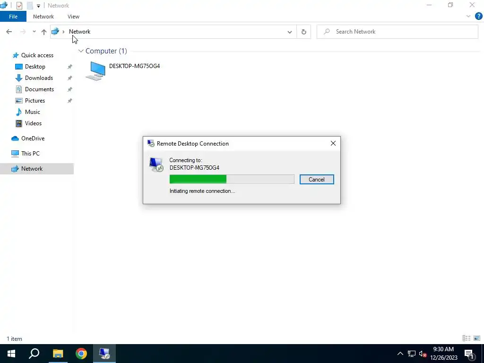484x363 pixels.
Task: Open taskbar Search
Action: click(34, 354)
